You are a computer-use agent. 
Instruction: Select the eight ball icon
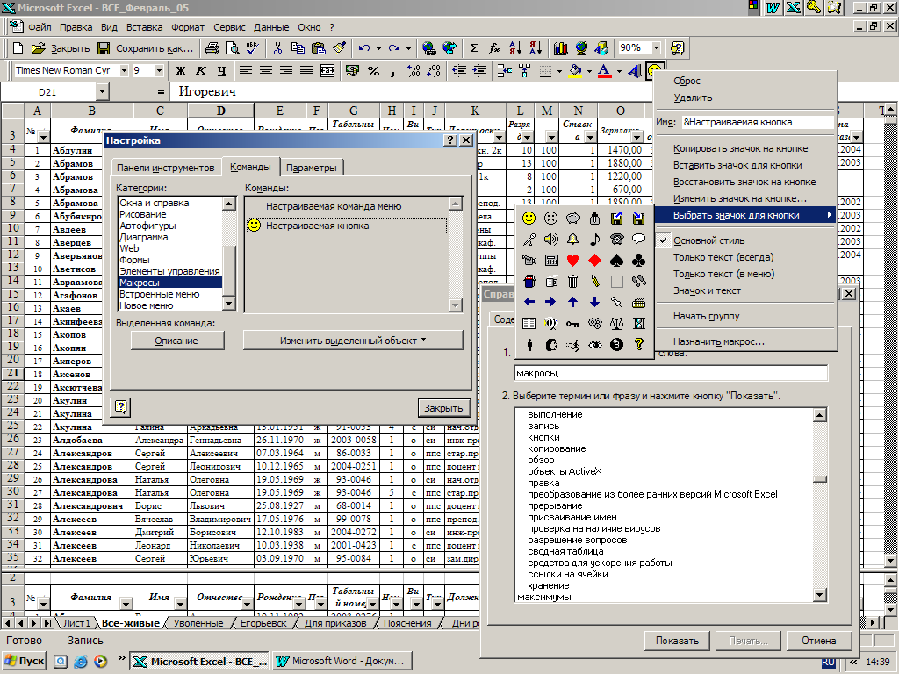616,344
